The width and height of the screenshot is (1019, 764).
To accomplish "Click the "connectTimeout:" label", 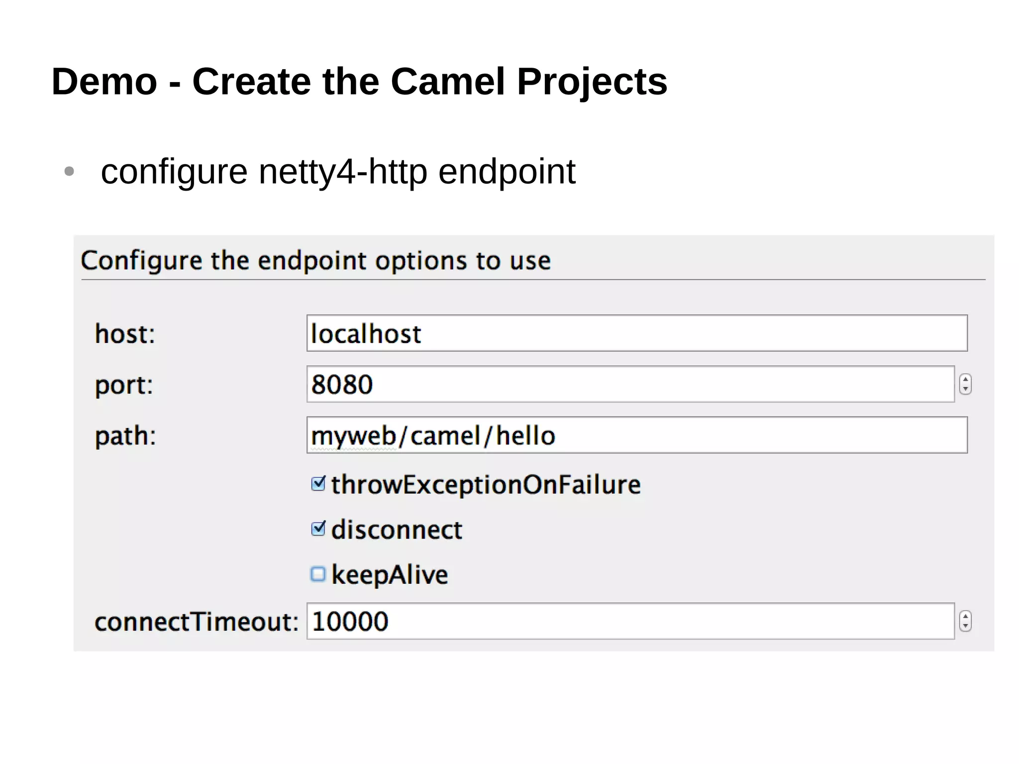I will 197,622.
